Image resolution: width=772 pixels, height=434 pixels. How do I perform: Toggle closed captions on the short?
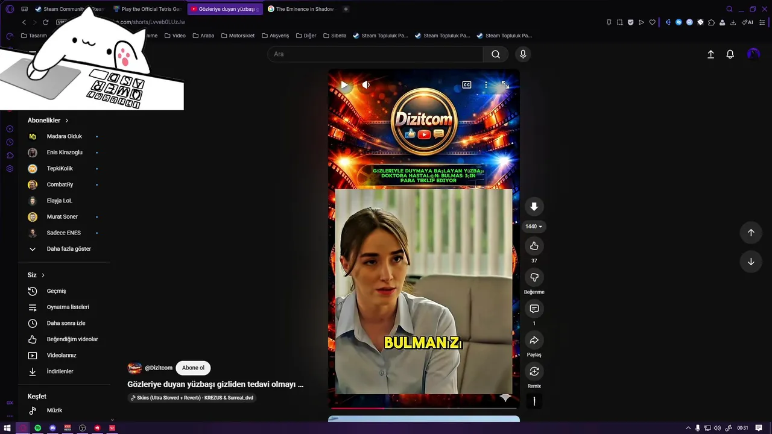pyautogui.click(x=467, y=85)
